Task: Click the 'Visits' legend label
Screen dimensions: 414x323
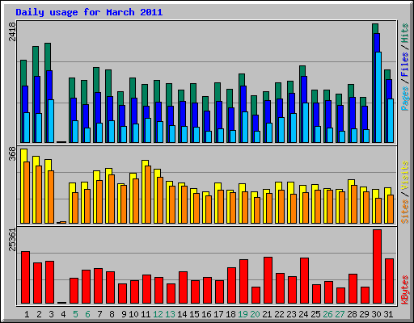Action: [x=404, y=176]
